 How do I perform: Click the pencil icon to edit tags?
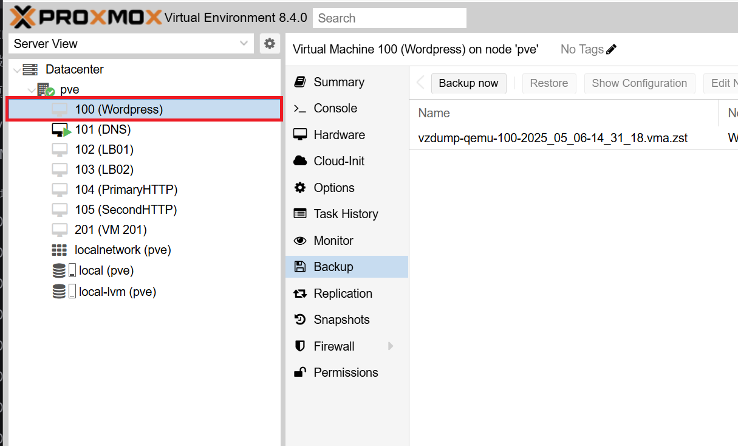tap(612, 49)
